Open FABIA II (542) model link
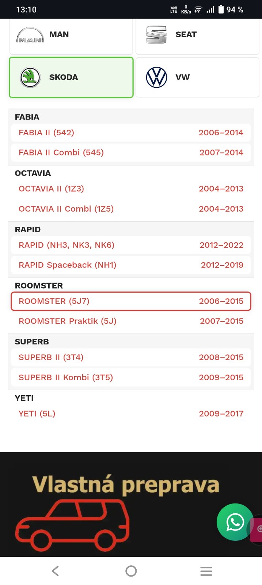The image size is (262, 585). click(47, 133)
